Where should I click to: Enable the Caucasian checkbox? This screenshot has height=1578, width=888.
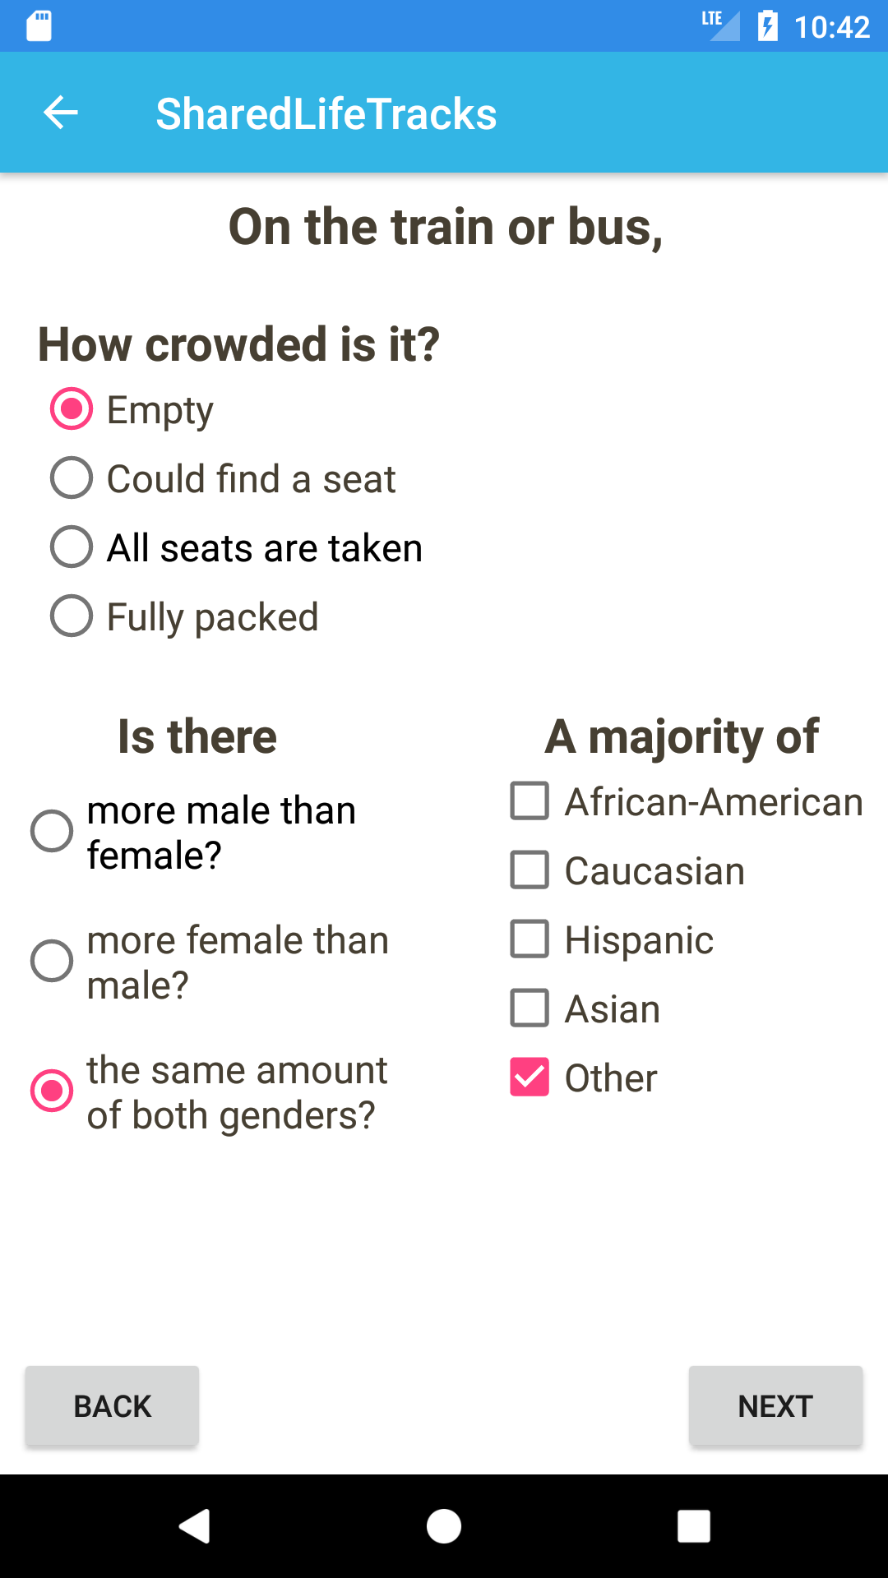tap(530, 870)
